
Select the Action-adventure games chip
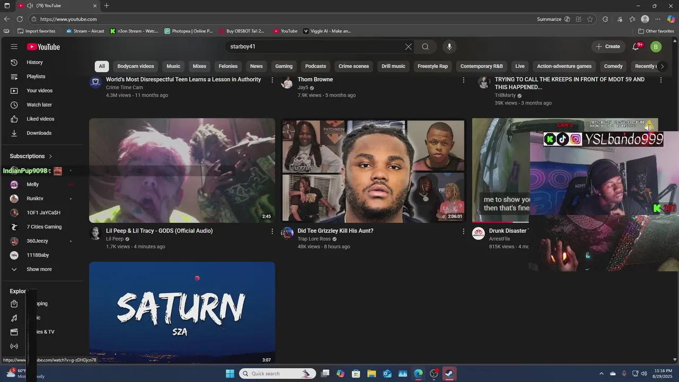[564, 66]
